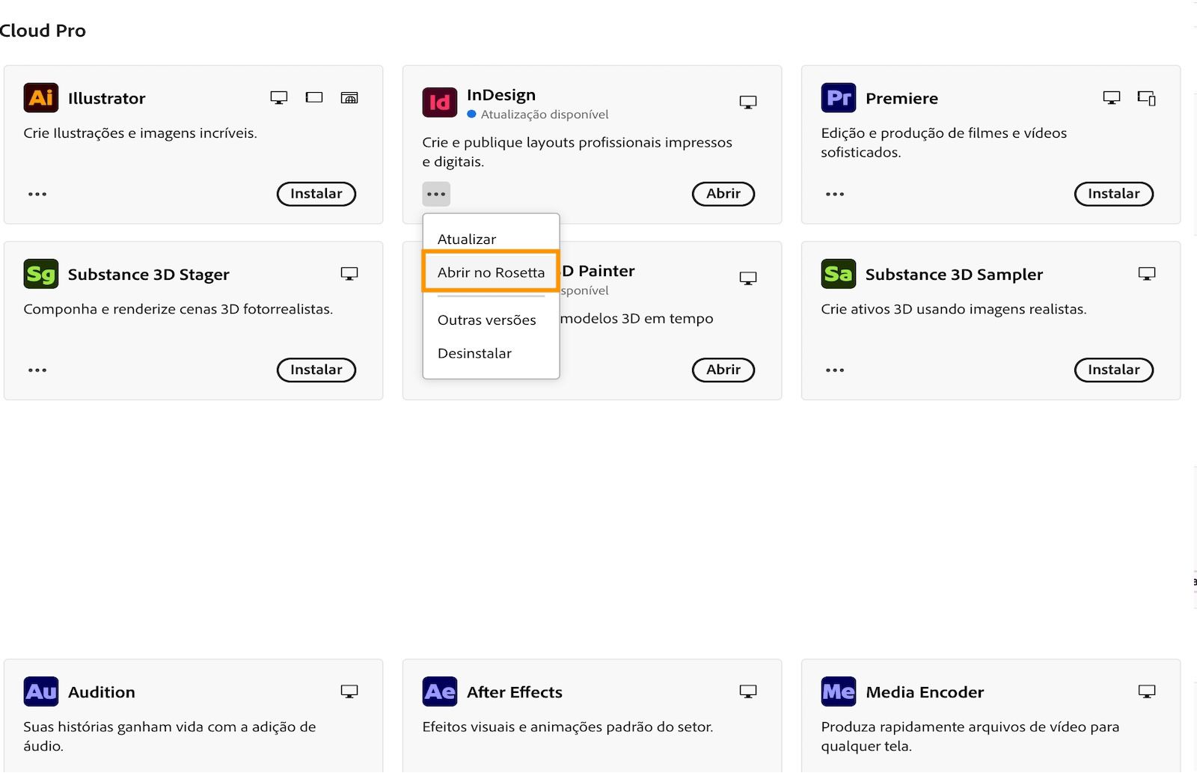This screenshot has height=773, width=1197.
Task: Click the Substance 3D Stager title
Action: [149, 275]
